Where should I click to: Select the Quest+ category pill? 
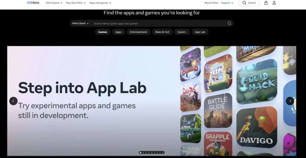(182, 32)
